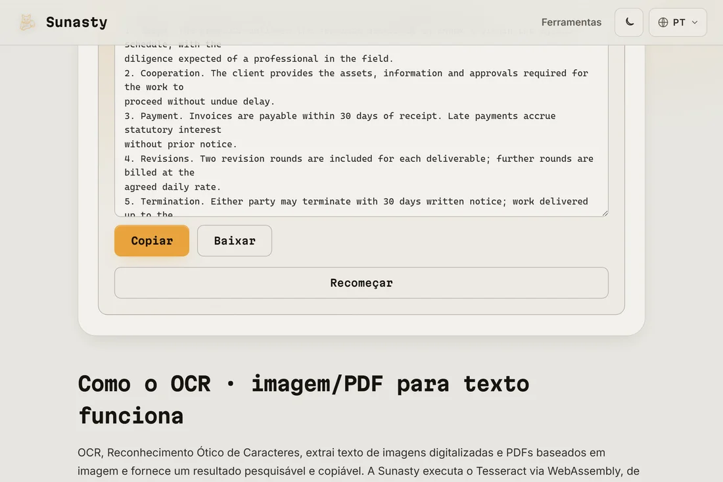Click the line 'agreed daily rate.'

coord(172,187)
